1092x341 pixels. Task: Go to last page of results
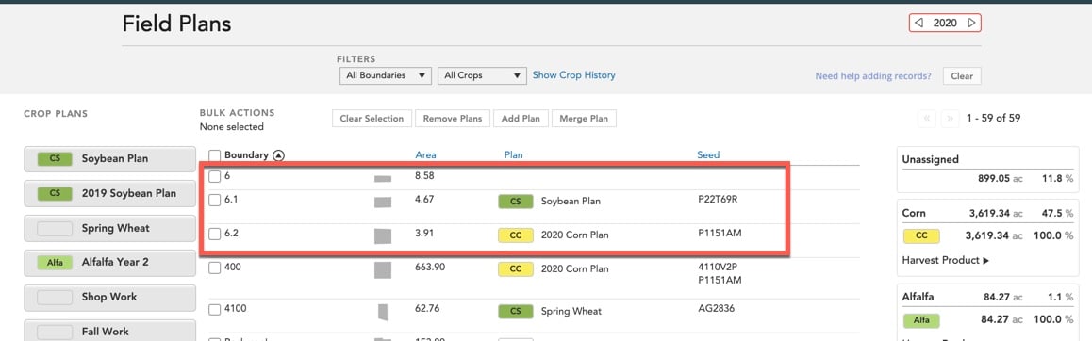point(950,119)
